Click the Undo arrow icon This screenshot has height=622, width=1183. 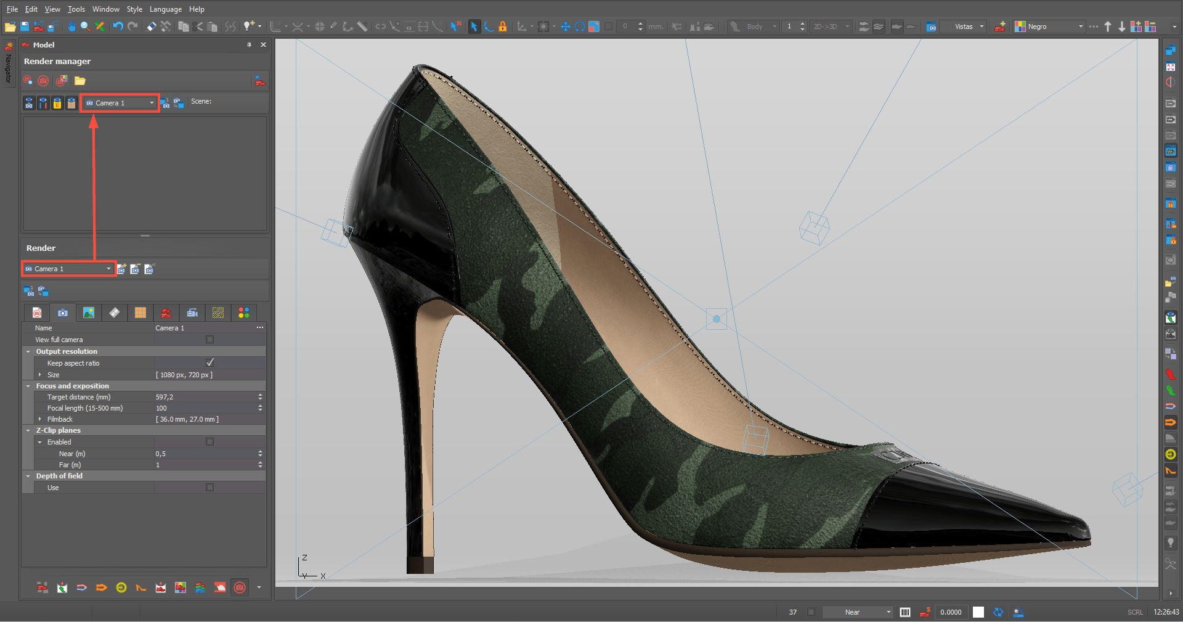(118, 27)
